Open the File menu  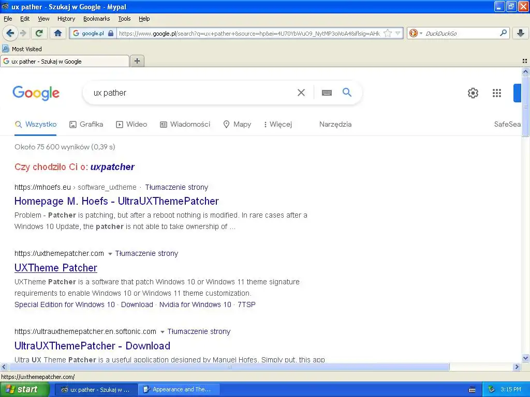[x=8, y=19]
